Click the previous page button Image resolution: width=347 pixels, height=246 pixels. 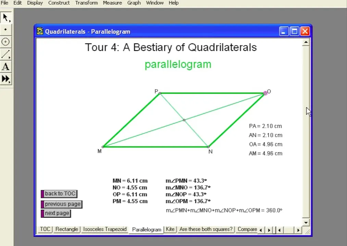62,204
